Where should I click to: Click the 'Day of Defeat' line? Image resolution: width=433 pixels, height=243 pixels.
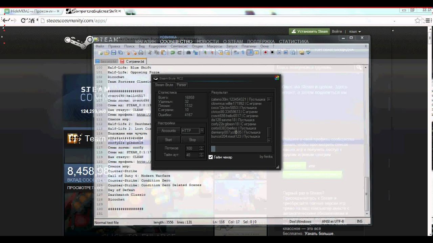(121, 190)
